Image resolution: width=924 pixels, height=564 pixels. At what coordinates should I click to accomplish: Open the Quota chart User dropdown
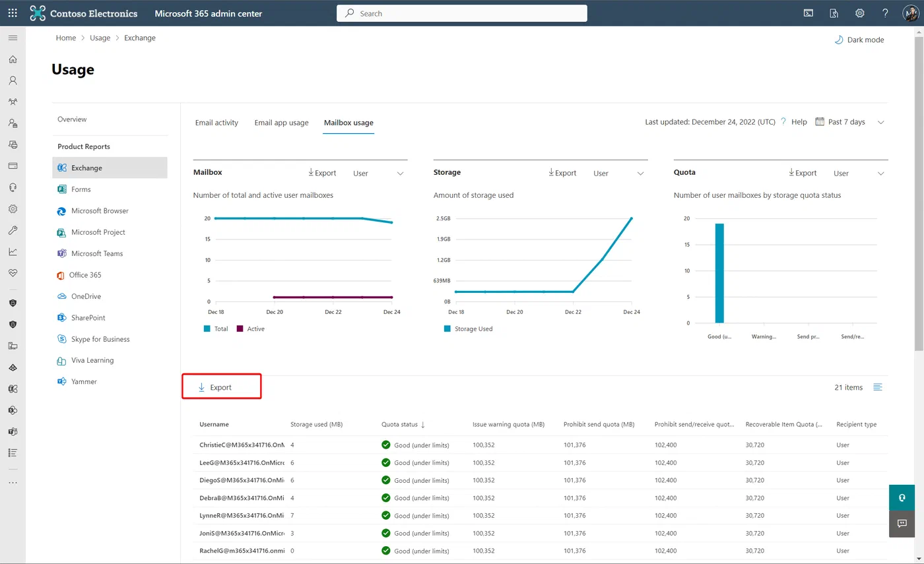click(x=859, y=173)
